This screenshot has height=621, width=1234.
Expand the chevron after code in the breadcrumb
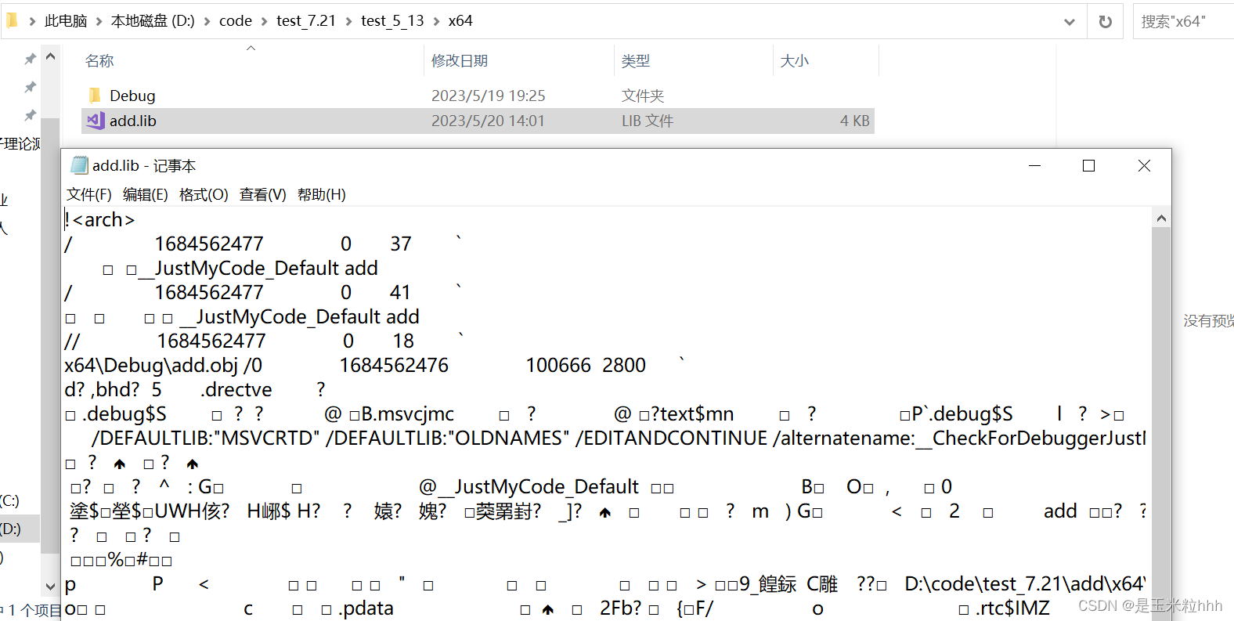coord(265,21)
